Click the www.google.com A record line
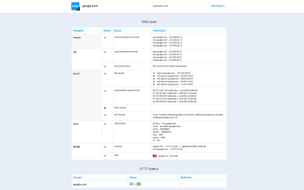 168,149
